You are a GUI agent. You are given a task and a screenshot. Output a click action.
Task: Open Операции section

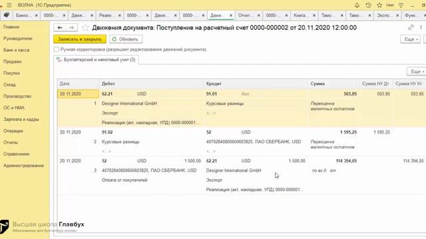[x=13, y=131]
